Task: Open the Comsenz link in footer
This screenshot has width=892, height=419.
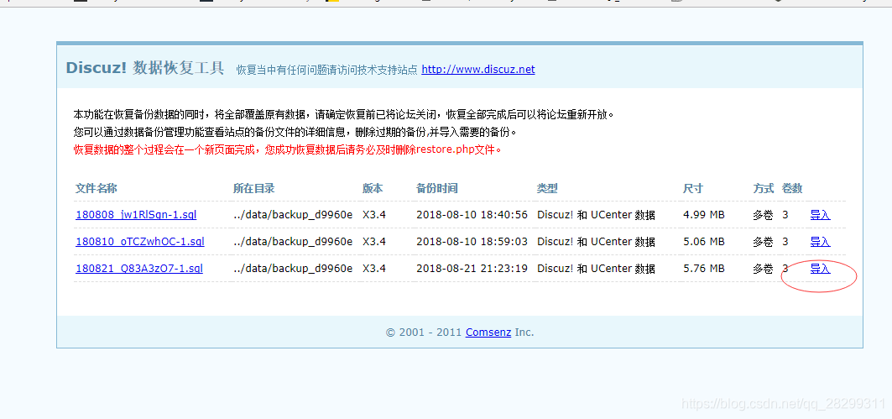Action: click(488, 333)
